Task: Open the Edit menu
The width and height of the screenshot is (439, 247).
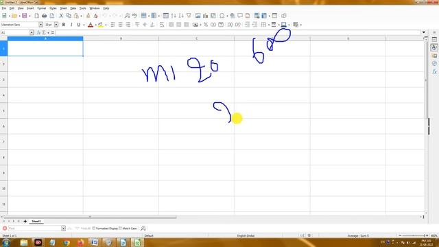Action: (x=12, y=8)
